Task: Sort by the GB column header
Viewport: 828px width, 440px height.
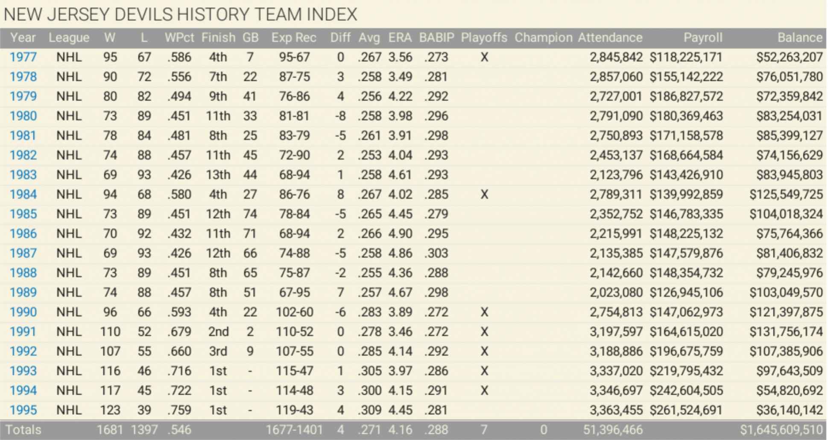Action: [250, 38]
